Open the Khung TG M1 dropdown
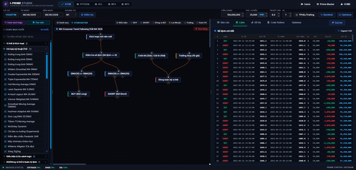Image resolution: width=356 pixels, height=170 pixels. pyautogui.click(x=71, y=15)
